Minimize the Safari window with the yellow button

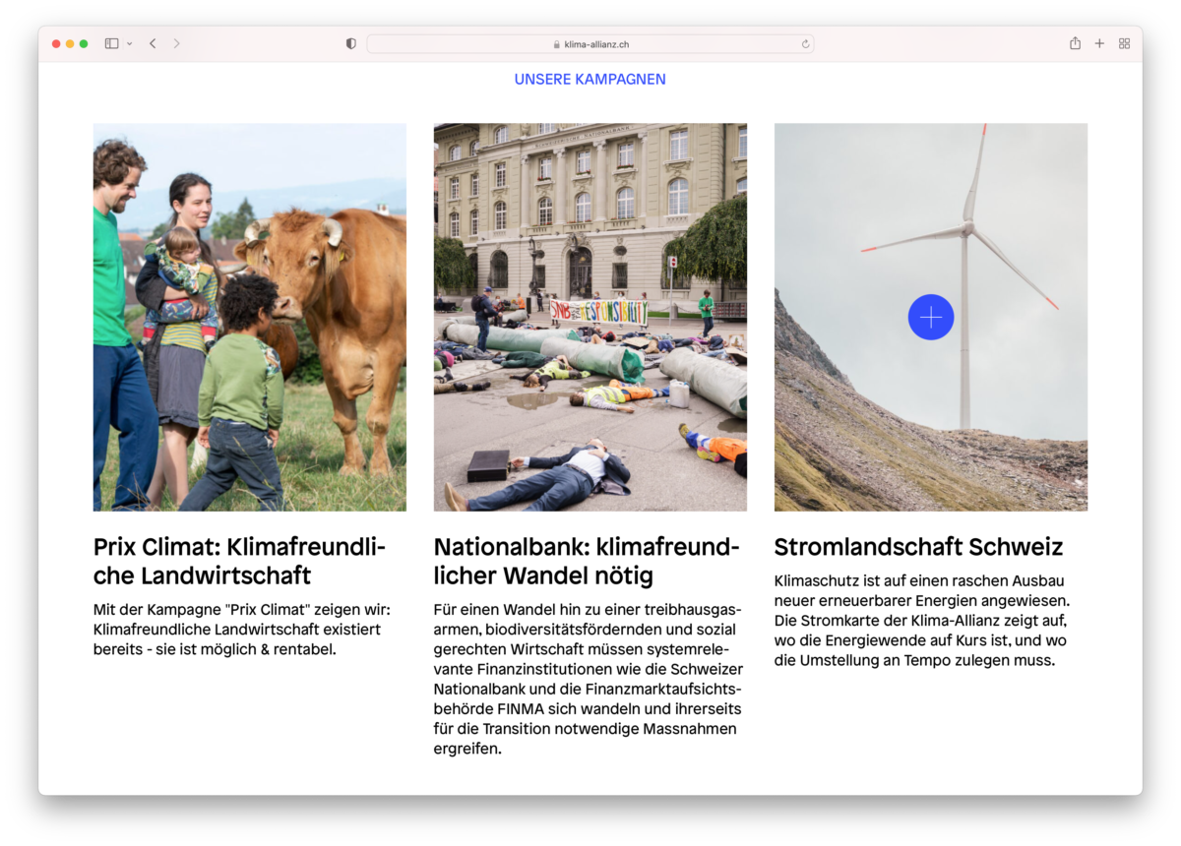coord(70,43)
